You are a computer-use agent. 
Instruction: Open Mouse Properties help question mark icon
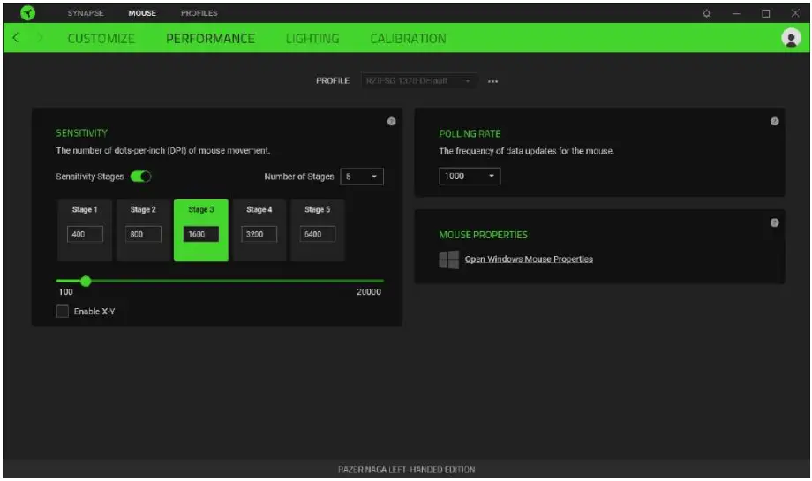pos(774,222)
